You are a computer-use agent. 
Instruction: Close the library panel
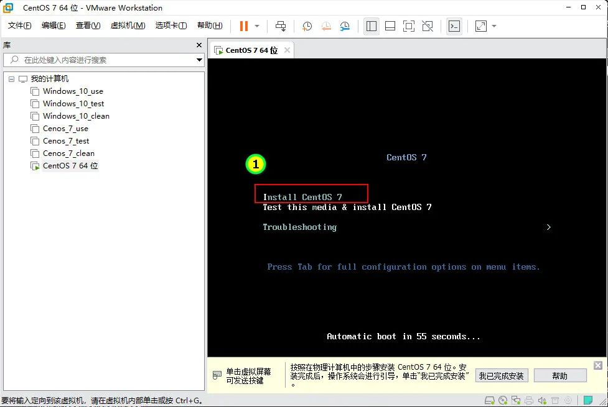coord(199,45)
